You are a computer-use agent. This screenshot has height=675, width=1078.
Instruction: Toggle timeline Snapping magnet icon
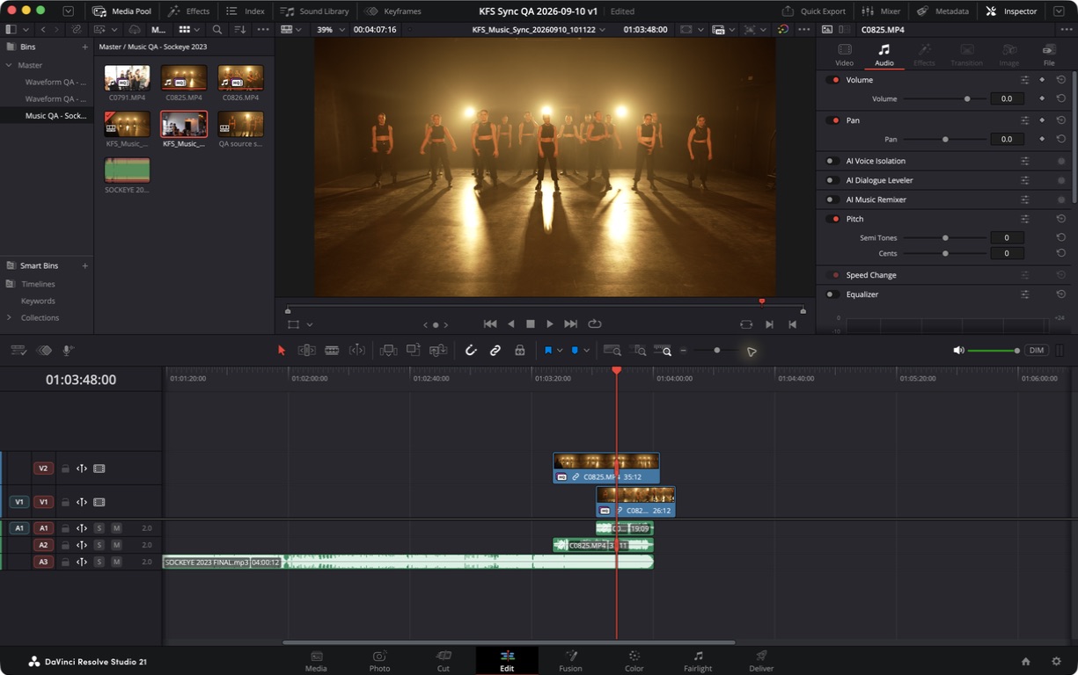(x=471, y=350)
